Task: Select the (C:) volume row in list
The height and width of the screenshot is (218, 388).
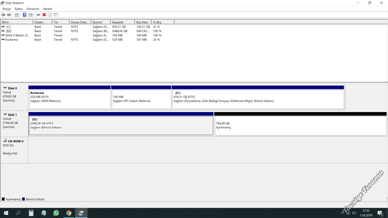Action: coord(87,27)
